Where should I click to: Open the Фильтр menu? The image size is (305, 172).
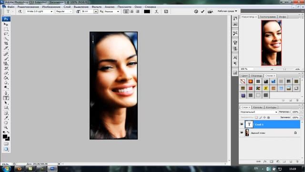pos(96,7)
